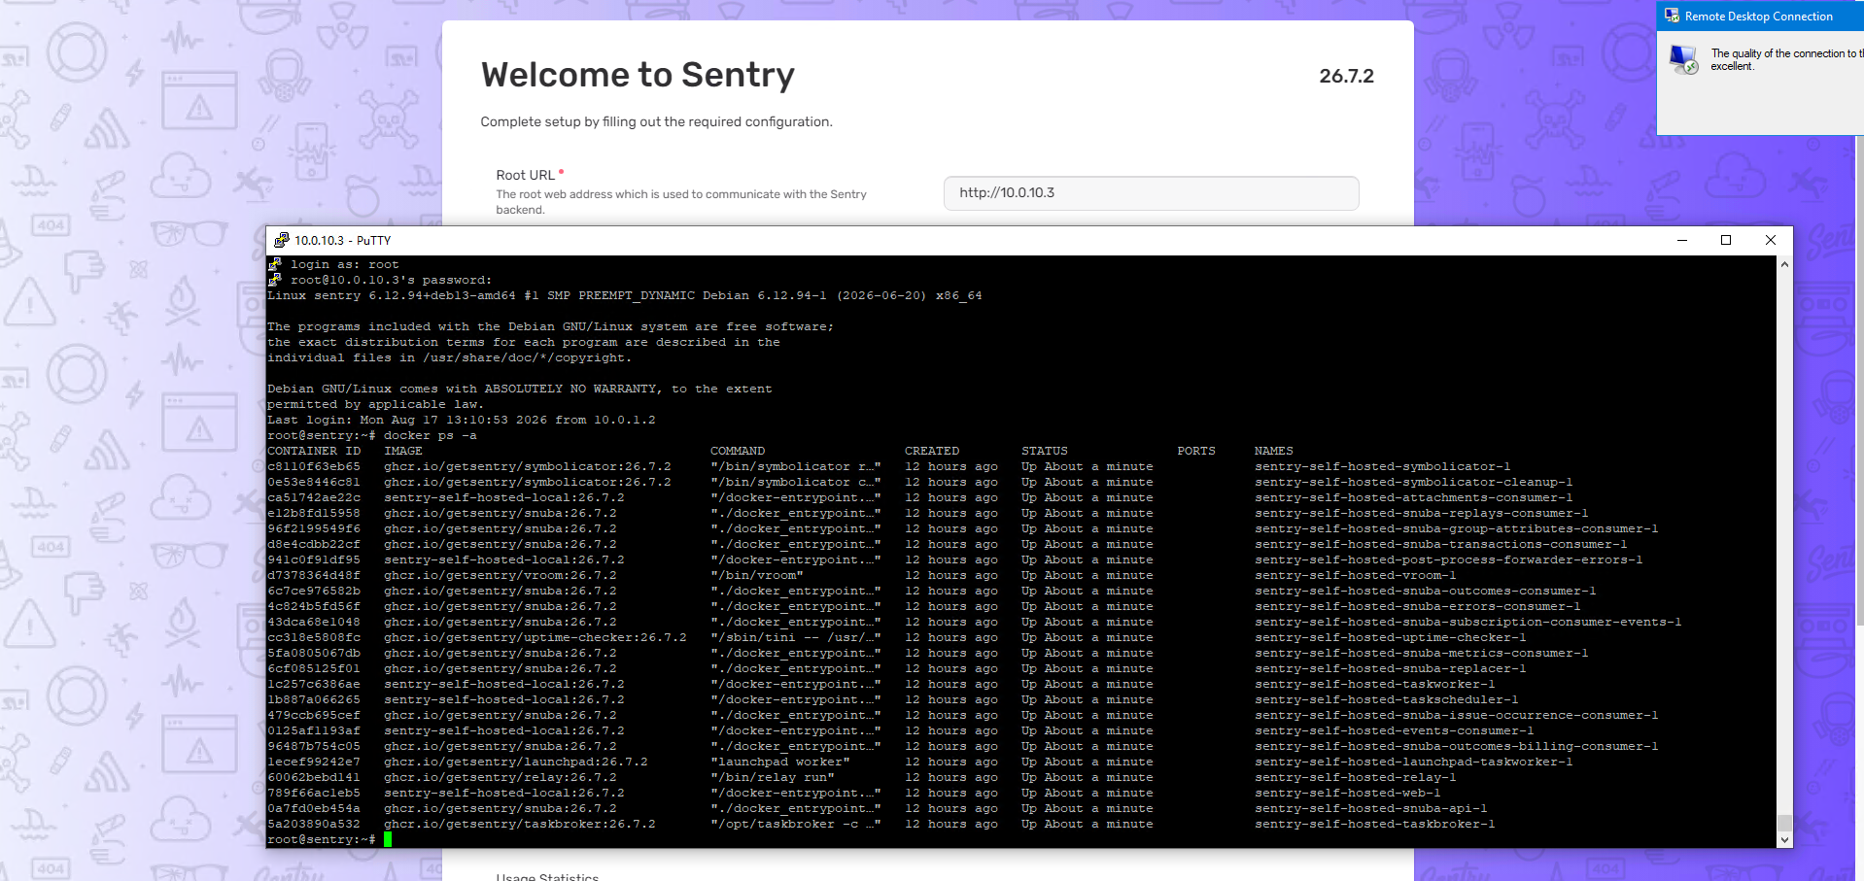The height and width of the screenshot is (881, 1864).
Task: Click container name sentry-self-hosted-snuba-metrics-consumer-1
Action: click(x=1422, y=653)
